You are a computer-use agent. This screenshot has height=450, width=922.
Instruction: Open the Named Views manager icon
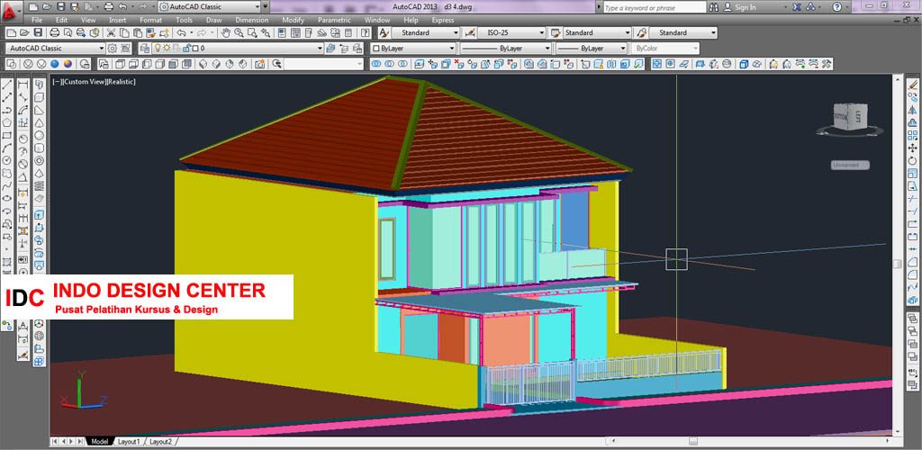coord(104,64)
